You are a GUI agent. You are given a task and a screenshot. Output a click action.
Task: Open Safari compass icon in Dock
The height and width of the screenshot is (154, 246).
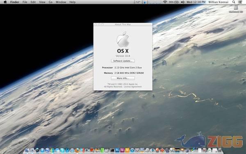72,150
